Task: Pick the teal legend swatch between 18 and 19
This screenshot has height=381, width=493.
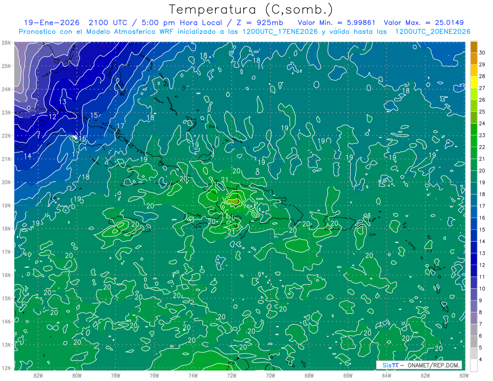Action: pyautogui.click(x=474, y=188)
